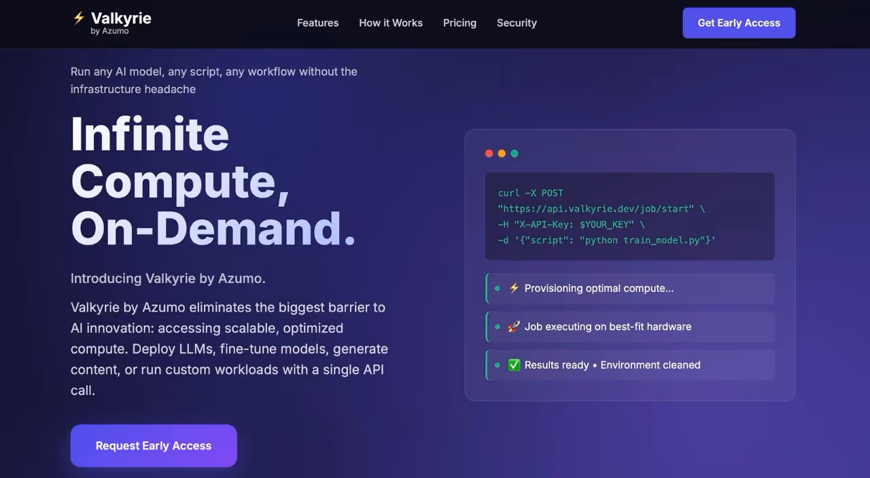Click the rocket emoji on job executing row
Viewport: 870px width, 478px height.
(515, 327)
